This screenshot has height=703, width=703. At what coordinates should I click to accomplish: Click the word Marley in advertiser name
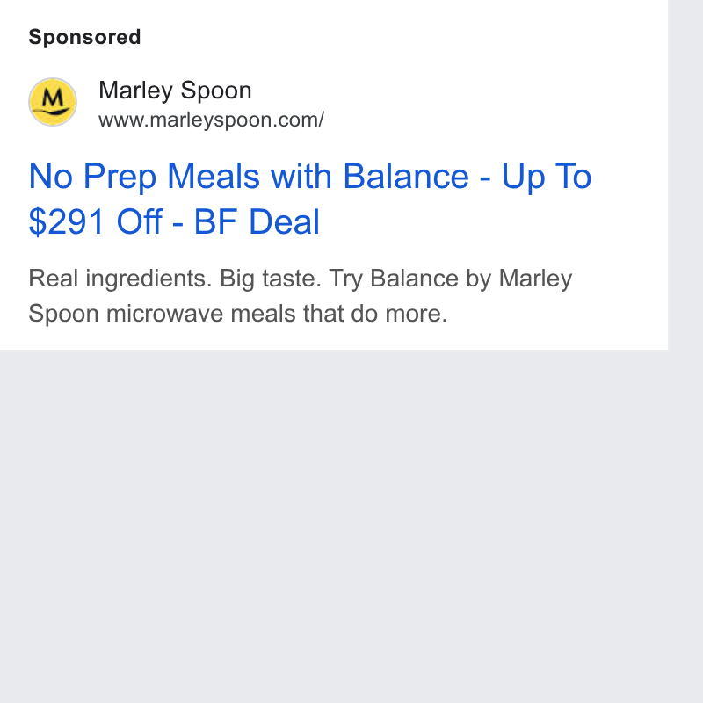click(136, 91)
